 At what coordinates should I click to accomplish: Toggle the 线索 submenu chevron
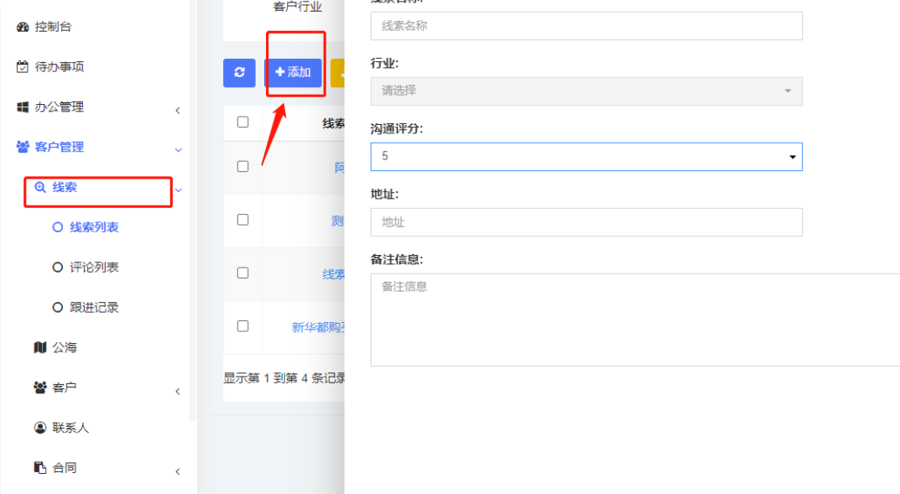click(x=179, y=190)
